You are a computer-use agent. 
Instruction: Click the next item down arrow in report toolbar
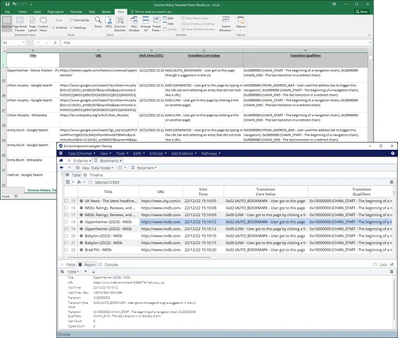pos(94,271)
